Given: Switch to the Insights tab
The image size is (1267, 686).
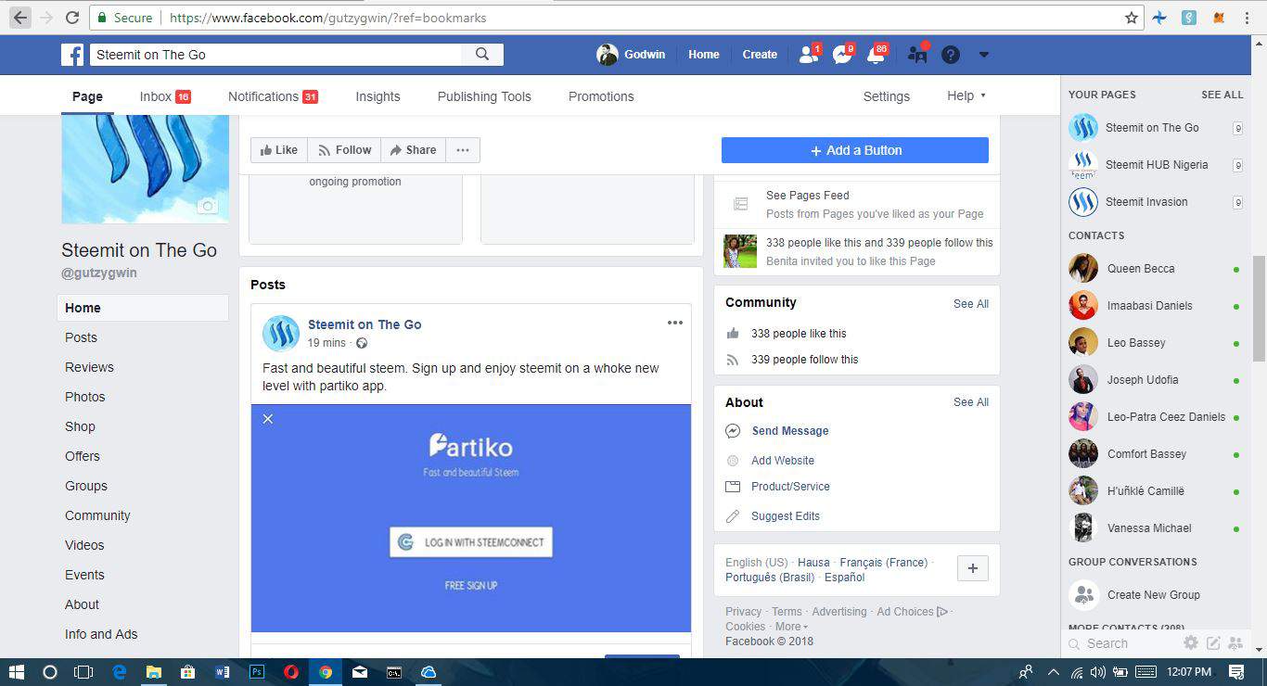Looking at the screenshot, I should (378, 96).
